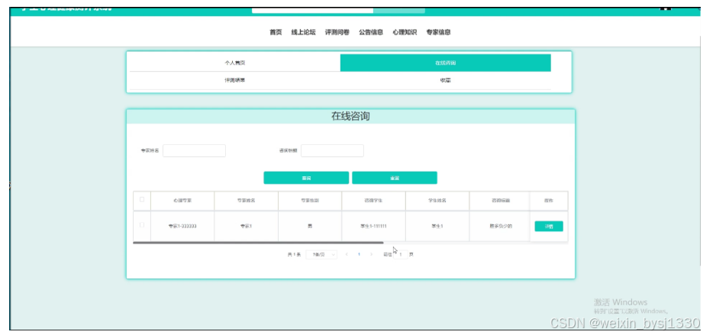Open the 公告信息 navigation item

pyautogui.click(x=371, y=32)
